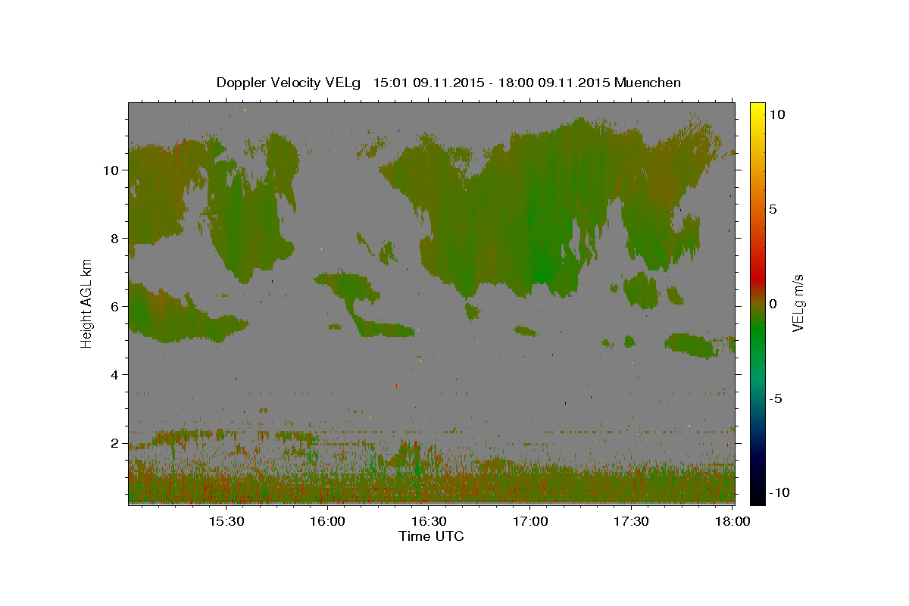Click the colorbar label '5'

[773, 209]
